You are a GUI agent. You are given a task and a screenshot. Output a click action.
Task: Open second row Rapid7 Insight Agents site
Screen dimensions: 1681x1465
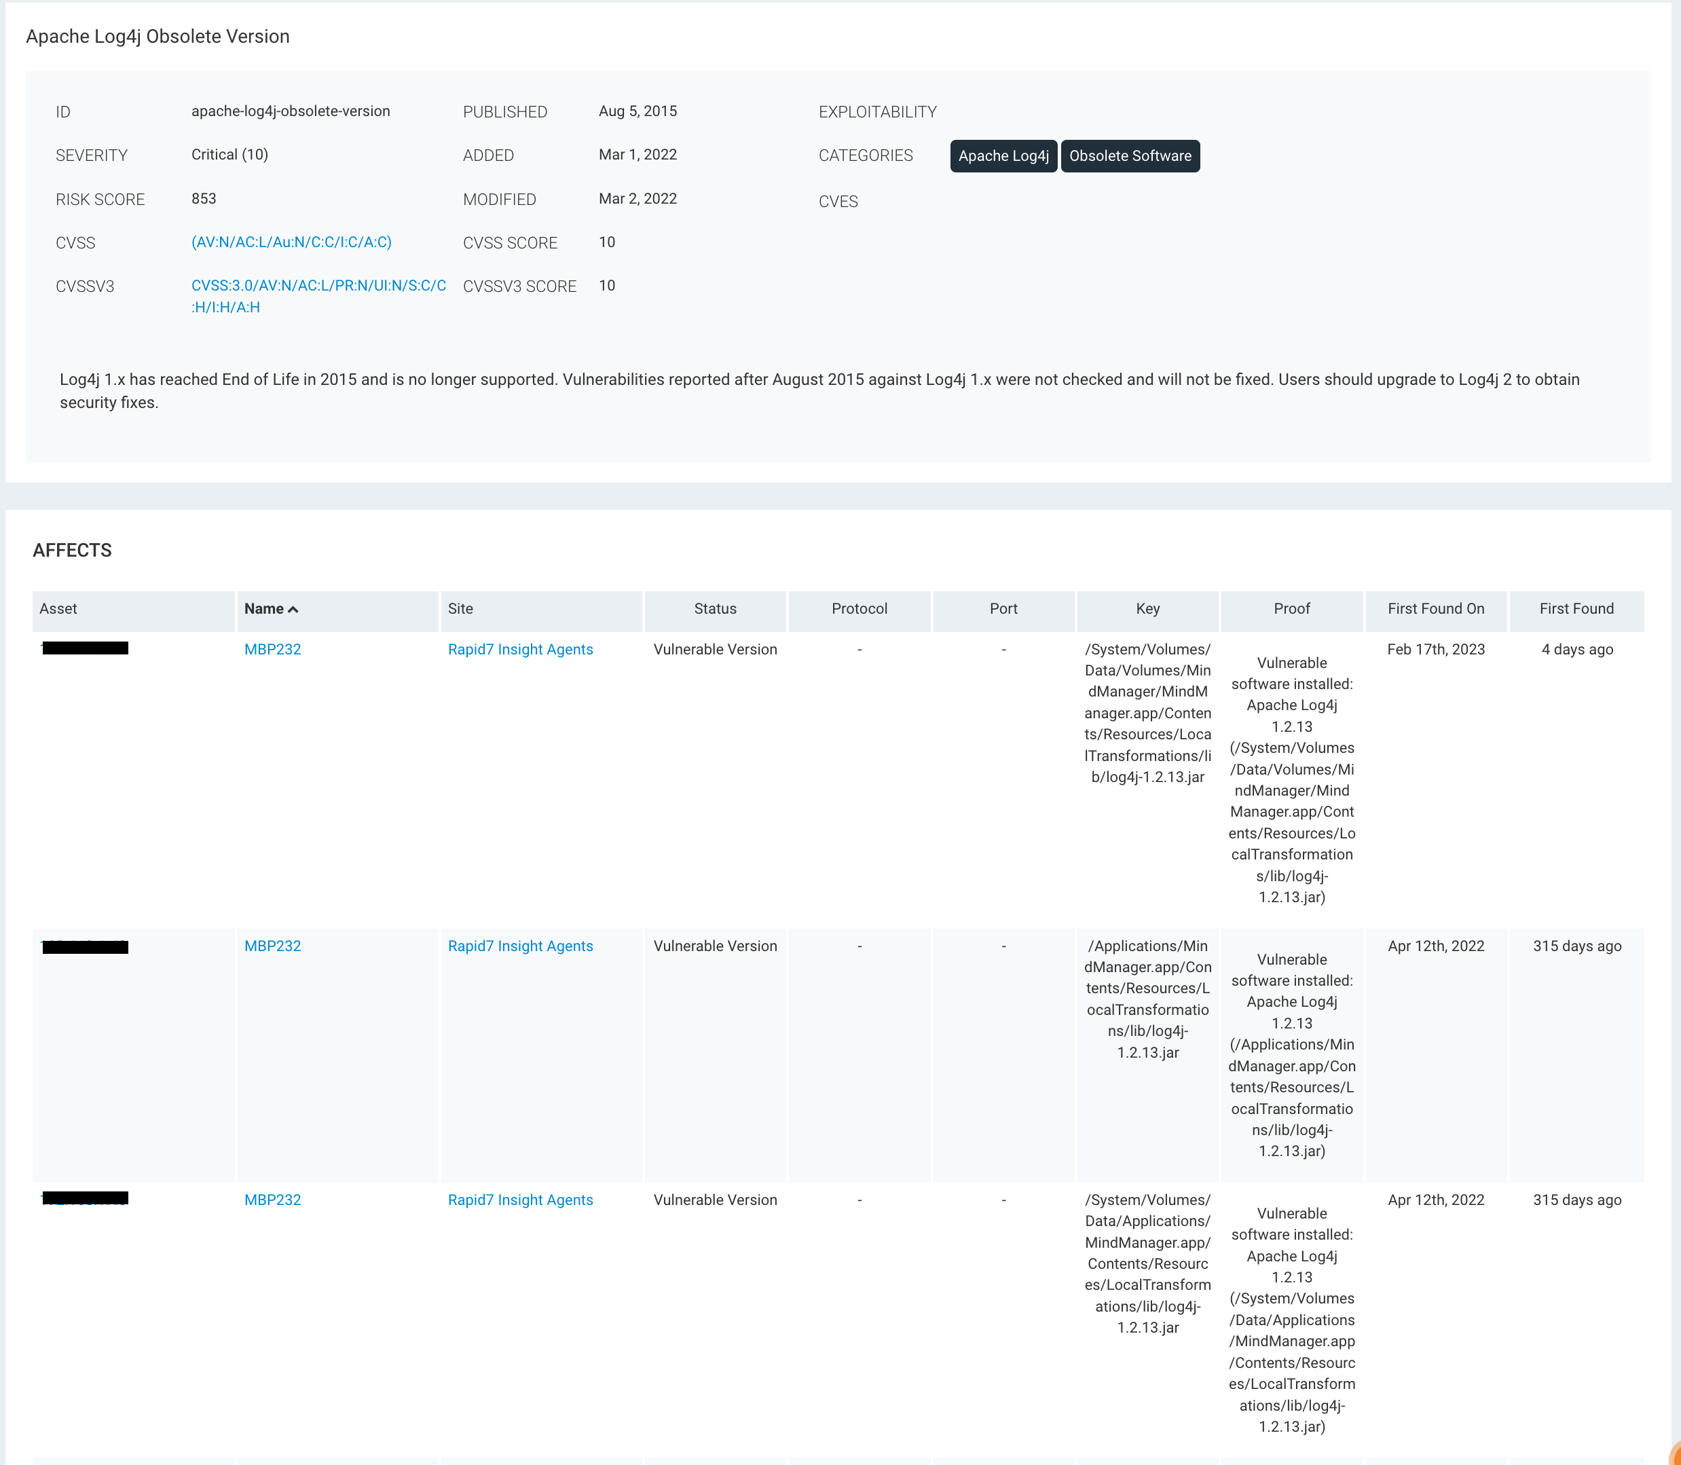pyautogui.click(x=520, y=946)
